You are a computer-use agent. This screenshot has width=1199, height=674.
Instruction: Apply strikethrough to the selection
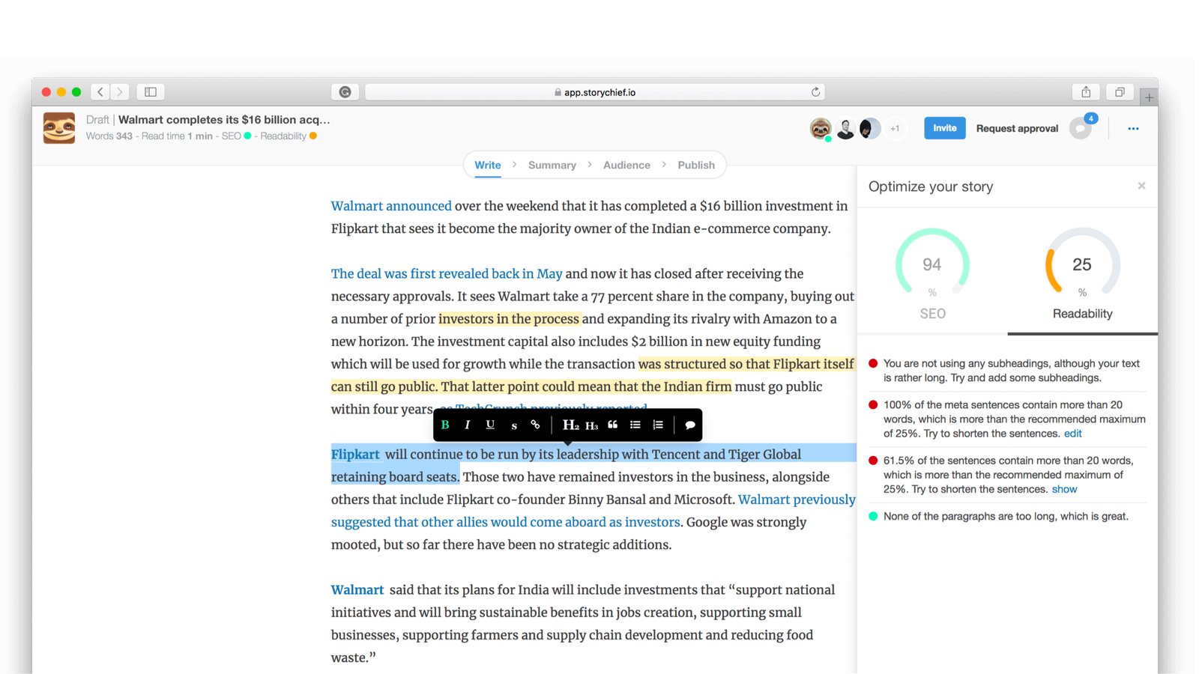514,425
